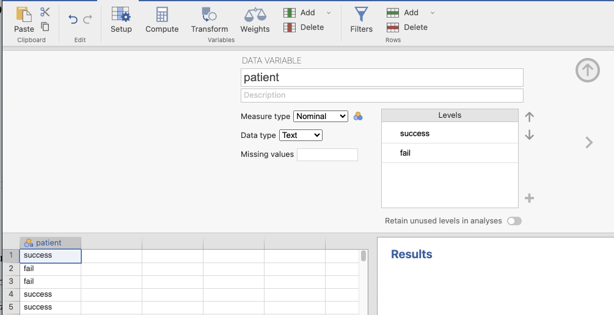Open the Transform variable tool
Viewport: 614px width, 315px height.
click(x=209, y=20)
